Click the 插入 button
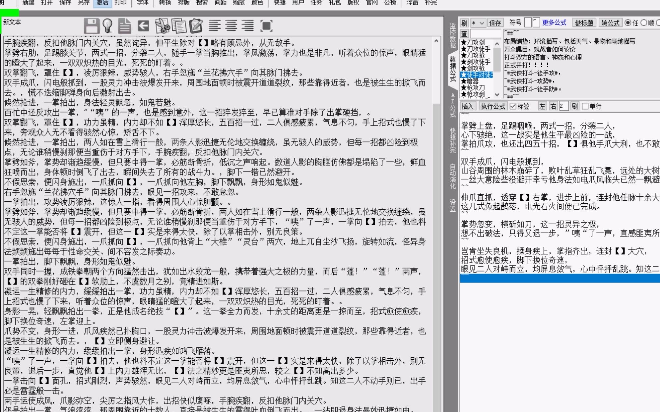Screen dimensions: 660x412 (468, 106)
